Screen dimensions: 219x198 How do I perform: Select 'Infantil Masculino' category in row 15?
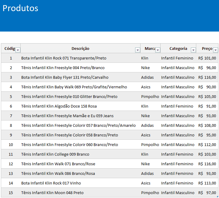[178, 193]
